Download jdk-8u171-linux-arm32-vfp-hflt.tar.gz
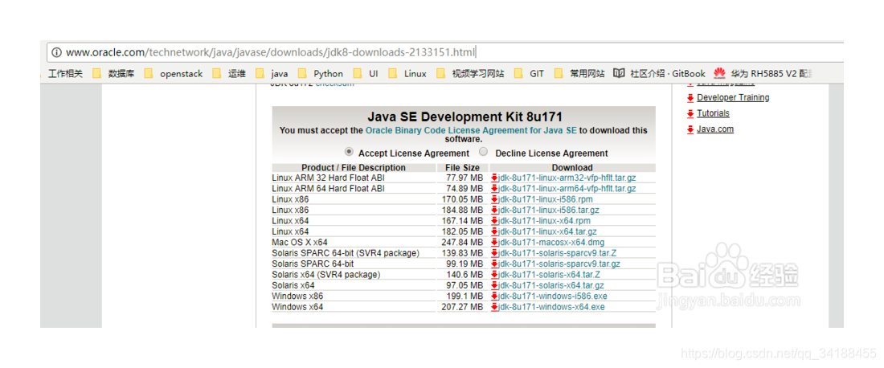The width and height of the screenshot is (884, 368). pos(567,178)
